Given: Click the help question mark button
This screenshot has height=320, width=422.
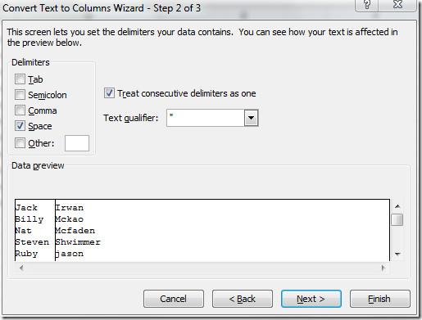Looking at the screenshot, I should (x=366, y=5).
